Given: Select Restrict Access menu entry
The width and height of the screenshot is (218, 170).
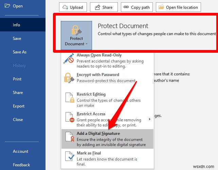Looking at the screenshot, I should coord(107,119).
